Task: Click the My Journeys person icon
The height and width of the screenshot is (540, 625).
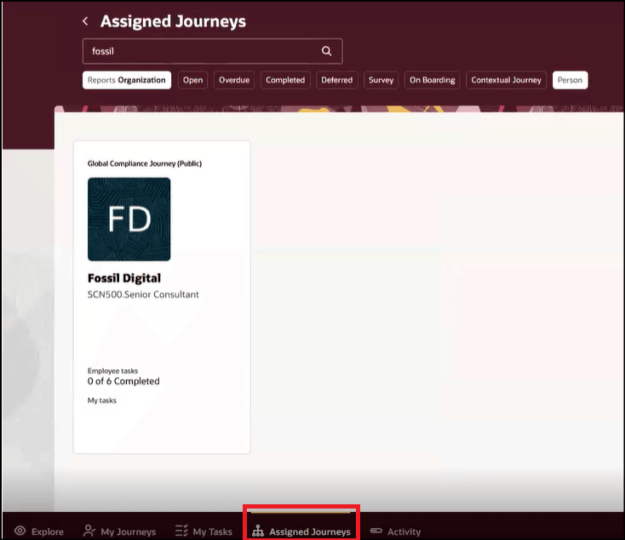Action: (89, 531)
